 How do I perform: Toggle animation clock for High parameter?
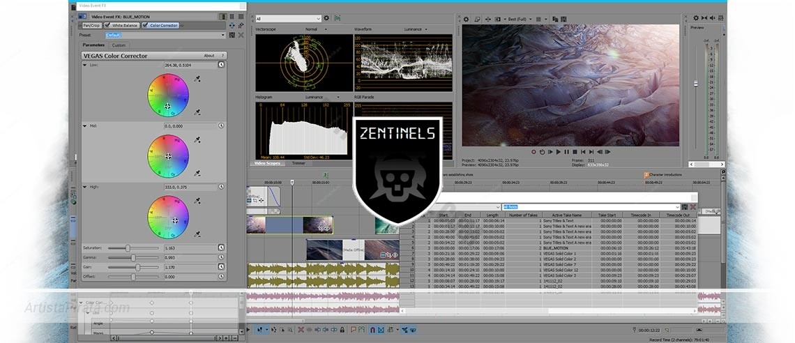[x=221, y=187]
